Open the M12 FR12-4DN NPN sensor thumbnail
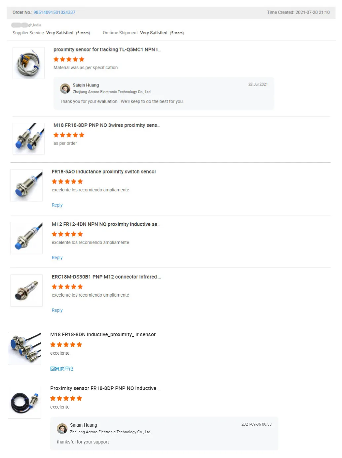 [26, 238]
